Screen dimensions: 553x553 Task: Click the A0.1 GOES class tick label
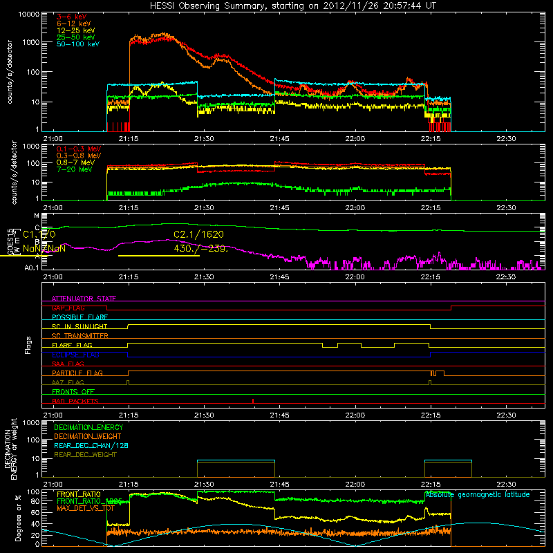(x=32, y=268)
